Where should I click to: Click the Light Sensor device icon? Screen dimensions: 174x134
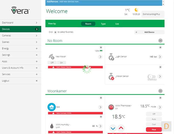(x=111, y=57)
